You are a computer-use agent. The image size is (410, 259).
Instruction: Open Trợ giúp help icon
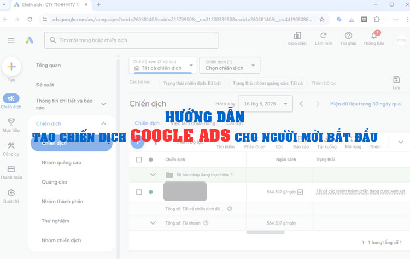[348, 36]
